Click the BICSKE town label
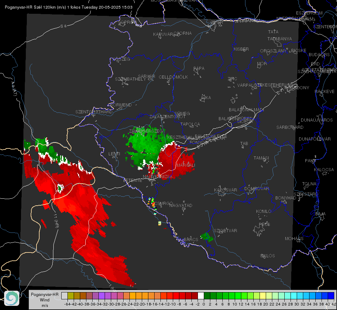 tap(299, 51)
